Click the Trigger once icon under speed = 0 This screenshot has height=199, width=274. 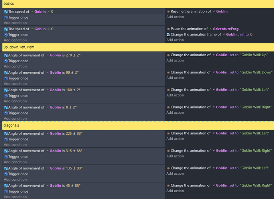6,35
